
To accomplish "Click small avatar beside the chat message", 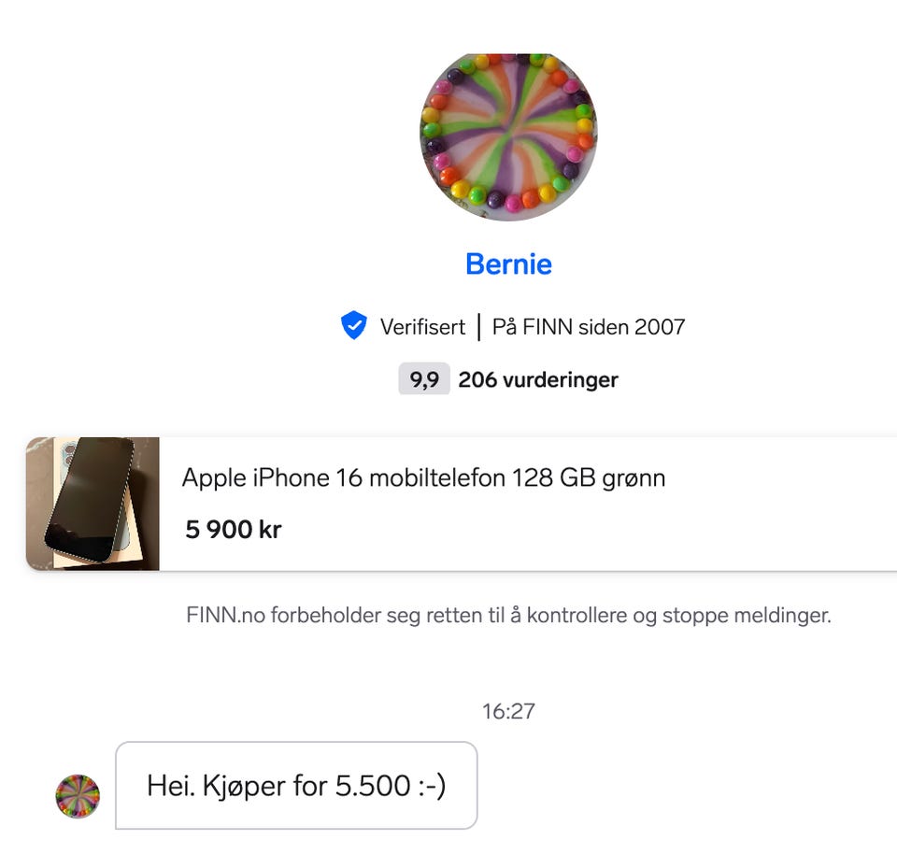I will point(78,796).
